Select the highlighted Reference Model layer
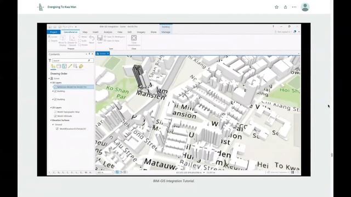The width and height of the screenshot is (351, 197). pyautogui.click(x=73, y=87)
